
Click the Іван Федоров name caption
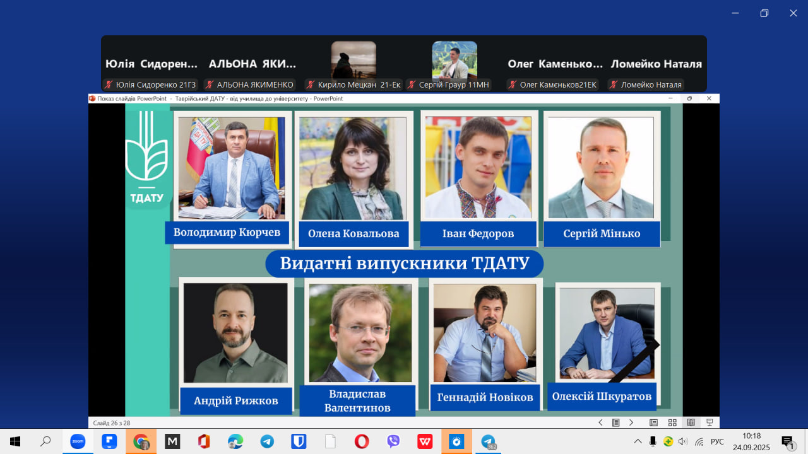point(478,233)
